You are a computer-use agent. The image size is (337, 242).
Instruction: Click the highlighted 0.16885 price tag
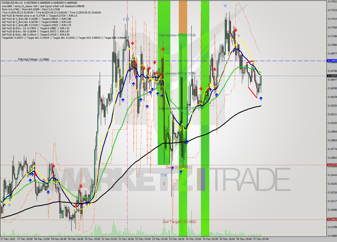click(x=332, y=61)
